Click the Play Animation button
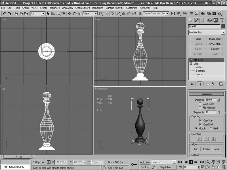The width and height of the screenshot is (227, 170). (x=191, y=162)
